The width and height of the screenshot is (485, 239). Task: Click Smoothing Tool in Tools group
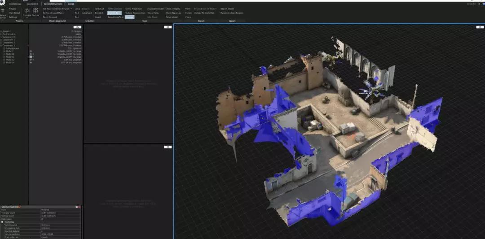click(116, 17)
